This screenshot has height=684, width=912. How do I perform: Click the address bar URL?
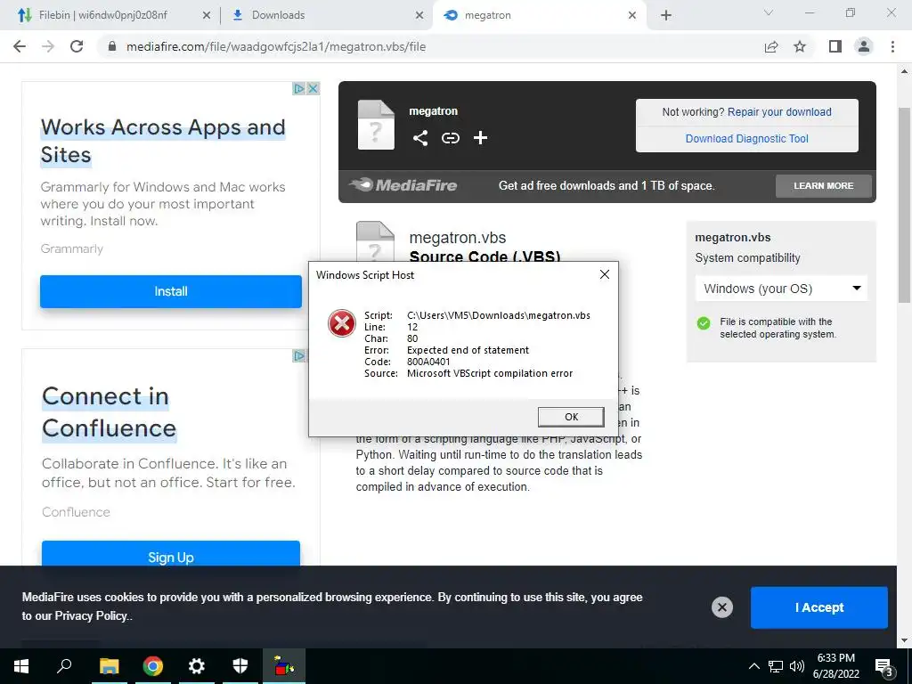click(276, 46)
